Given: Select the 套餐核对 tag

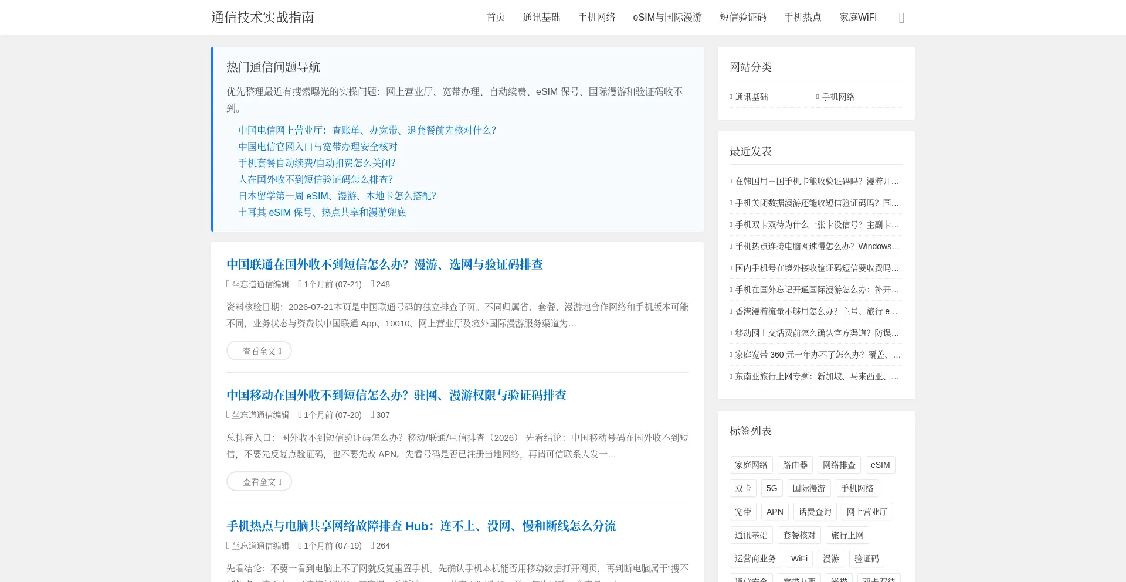Looking at the screenshot, I should 799,535.
